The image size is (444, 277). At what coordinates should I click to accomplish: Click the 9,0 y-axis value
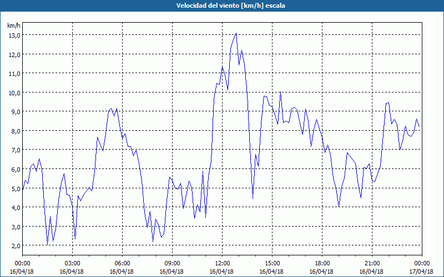[x=16, y=112]
